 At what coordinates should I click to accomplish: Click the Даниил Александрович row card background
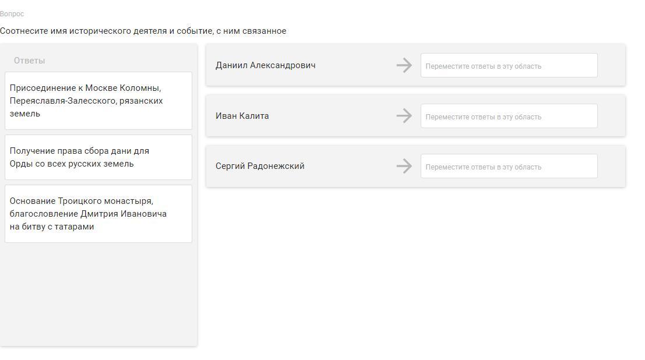coord(415,65)
